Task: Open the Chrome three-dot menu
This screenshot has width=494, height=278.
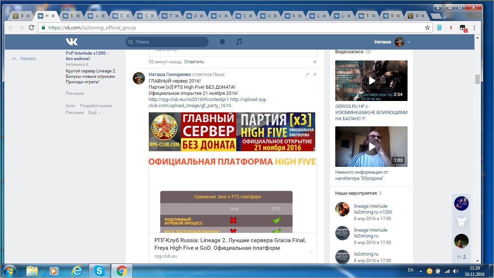Action: (x=474, y=28)
